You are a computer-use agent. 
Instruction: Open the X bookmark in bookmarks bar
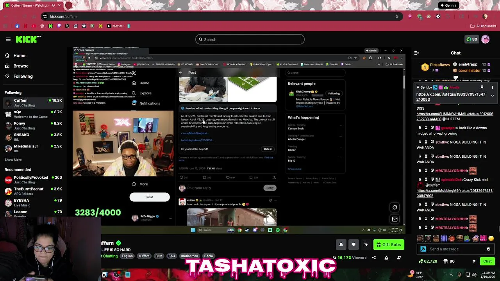coord(67,26)
